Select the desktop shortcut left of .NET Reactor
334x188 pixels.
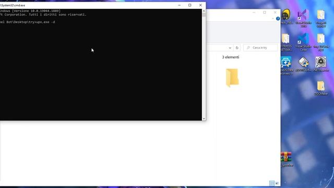(x=303, y=64)
